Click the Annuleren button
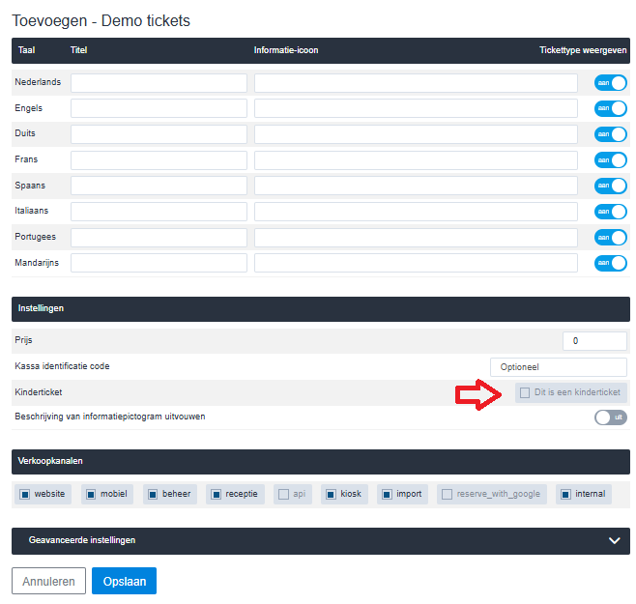 pos(48,581)
